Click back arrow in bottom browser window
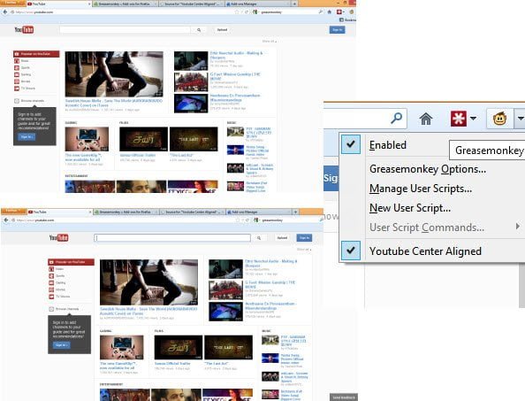525x401 pixels. click(6, 220)
